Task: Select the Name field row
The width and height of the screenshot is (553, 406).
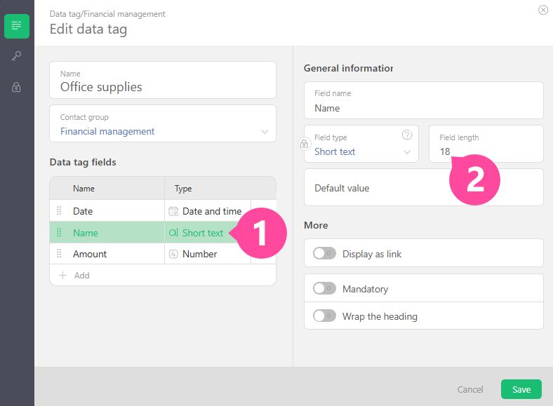Action: pyautogui.click(x=163, y=232)
